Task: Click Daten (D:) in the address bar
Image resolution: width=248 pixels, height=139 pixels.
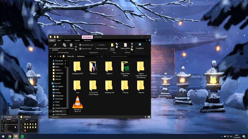Action: (71, 56)
